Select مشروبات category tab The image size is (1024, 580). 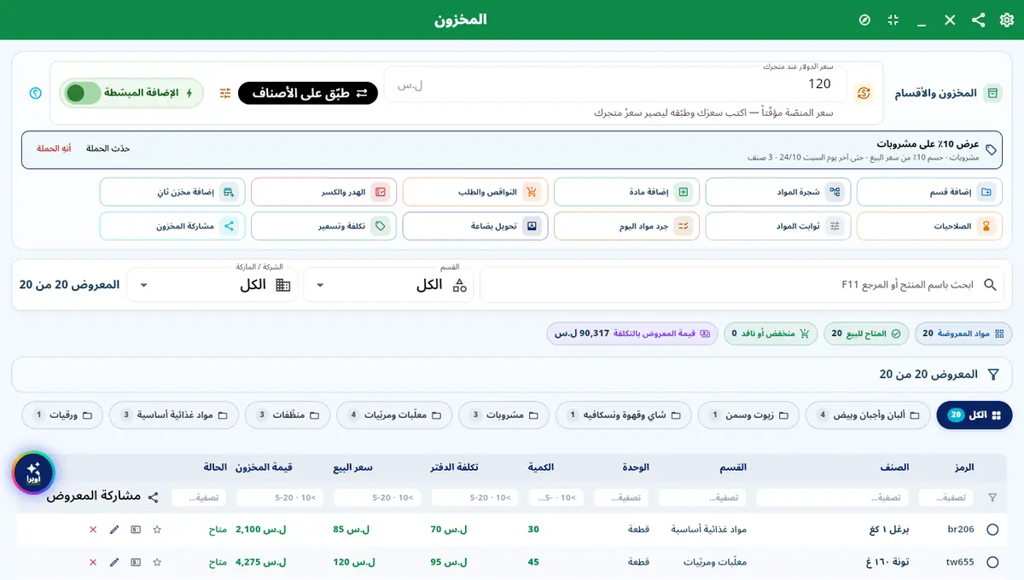point(503,415)
